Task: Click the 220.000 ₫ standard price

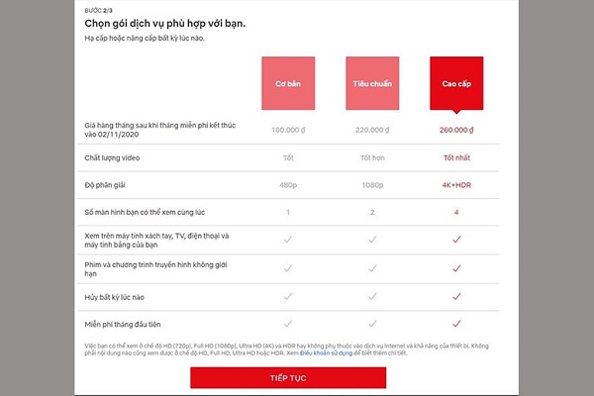Action: coord(372,129)
